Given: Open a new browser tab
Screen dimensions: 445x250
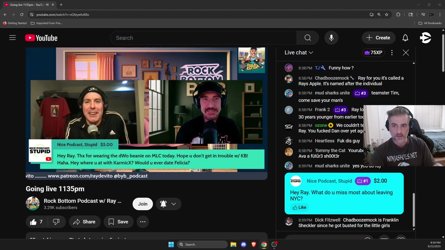Looking at the screenshot, I should [x=61, y=5].
